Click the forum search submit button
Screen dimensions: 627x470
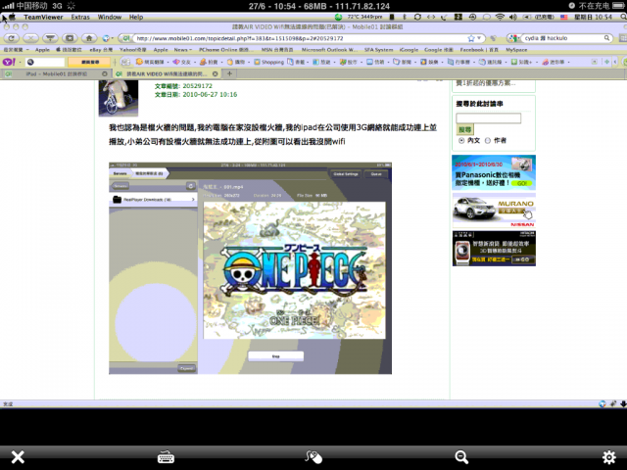coord(464,129)
